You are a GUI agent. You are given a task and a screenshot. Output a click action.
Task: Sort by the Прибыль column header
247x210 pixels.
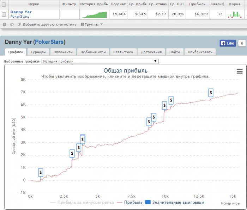pos(197,4)
